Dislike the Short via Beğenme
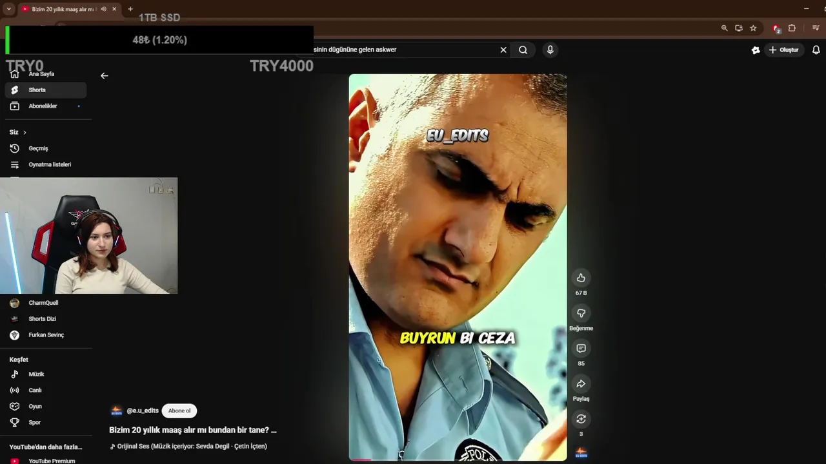 pos(581,313)
